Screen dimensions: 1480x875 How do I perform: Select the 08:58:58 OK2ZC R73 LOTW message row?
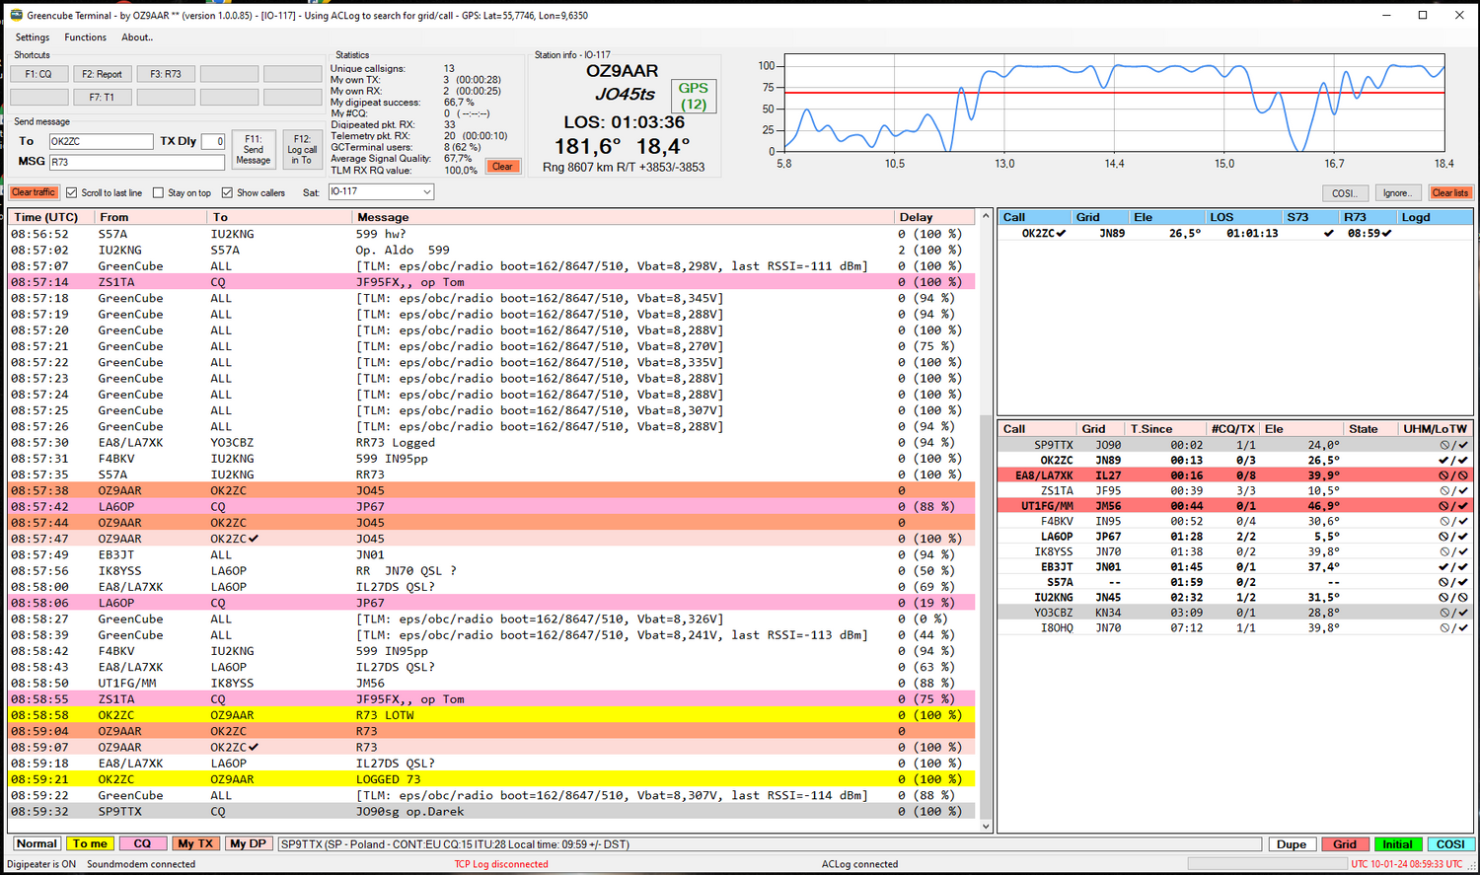tap(491, 715)
